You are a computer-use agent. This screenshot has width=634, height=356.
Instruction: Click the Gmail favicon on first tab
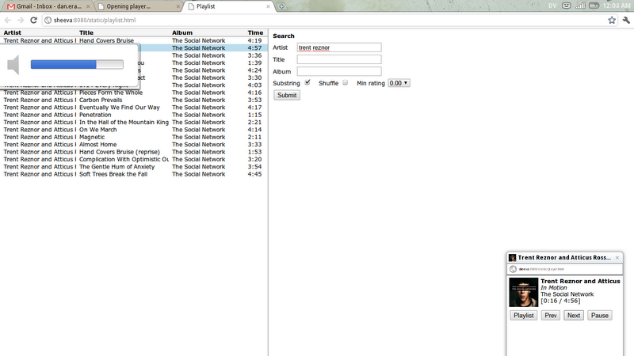tap(11, 6)
